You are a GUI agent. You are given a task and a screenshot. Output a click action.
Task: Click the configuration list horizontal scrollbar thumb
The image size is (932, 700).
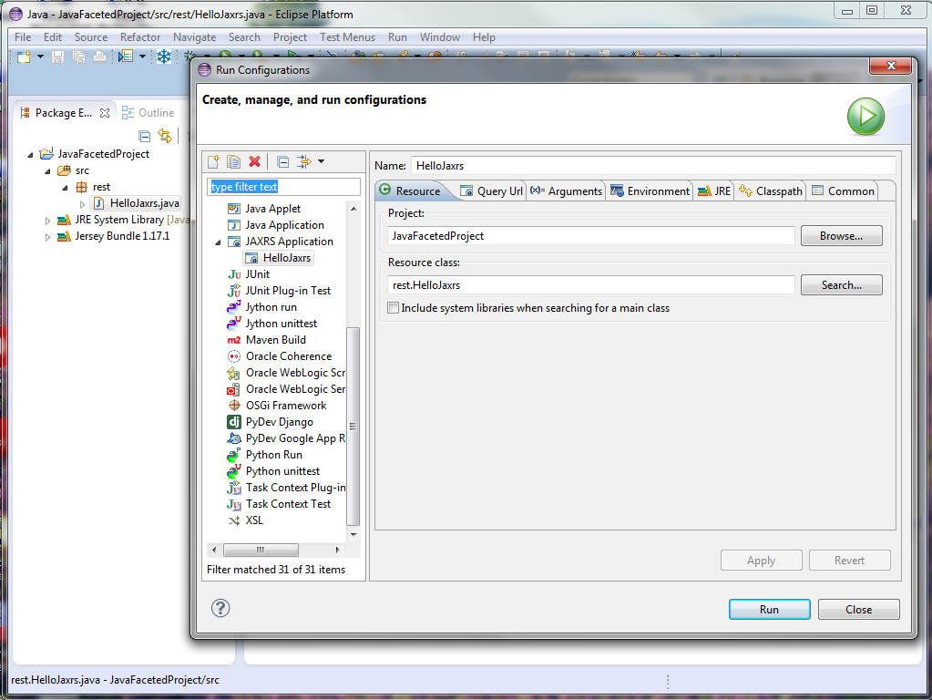[261, 550]
